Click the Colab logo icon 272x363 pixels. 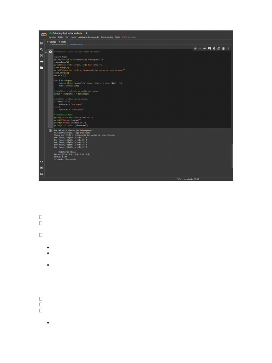(44, 34)
